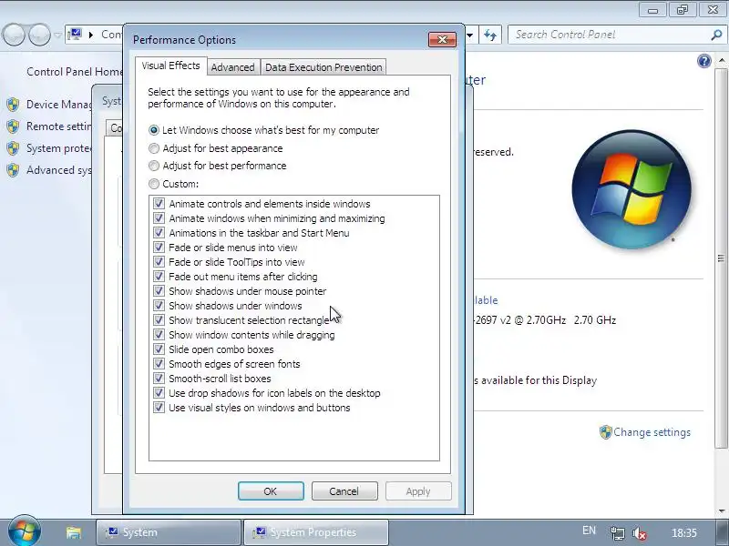Open the address bar history dropdown
Screen dimensions: 729x546
pyautogui.click(x=470, y=35)
